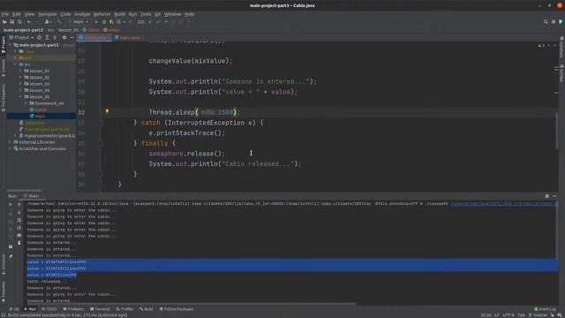Click Collapse All icon in Project panel
Image resolution: width=565 pixels, height=318 pixels.
click(55, 37)
